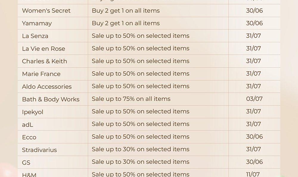Click the Marie France brand name

(41, 74)
